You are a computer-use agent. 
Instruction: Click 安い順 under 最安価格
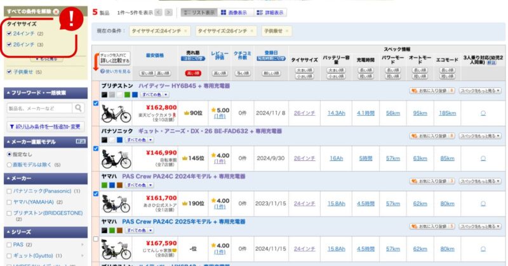pyautogui.click(x=147, y=73)
